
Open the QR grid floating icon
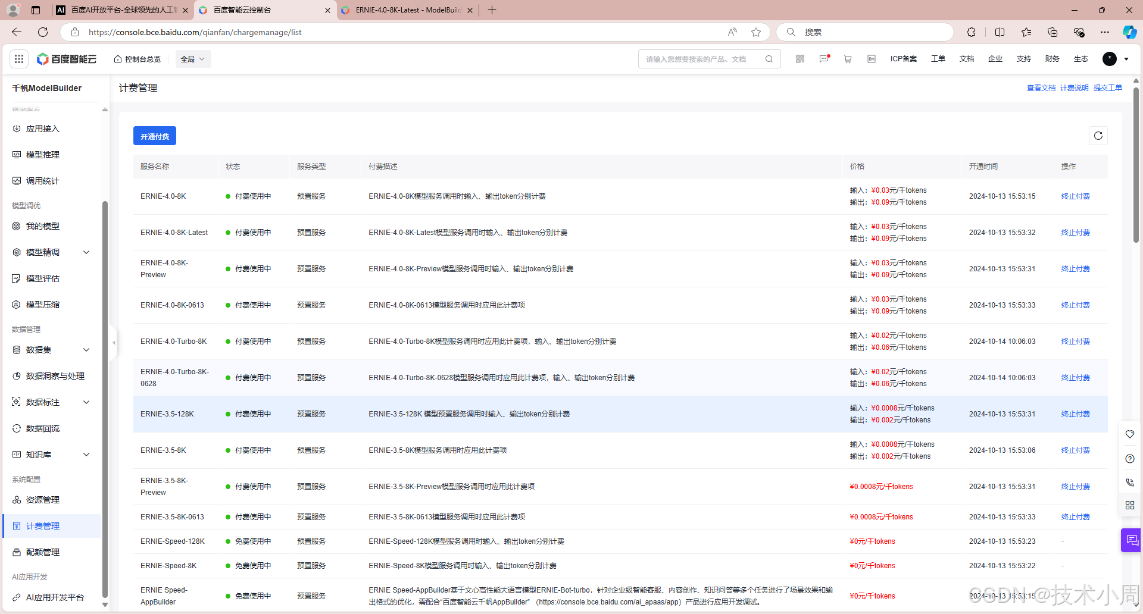tap(1130, 505)
